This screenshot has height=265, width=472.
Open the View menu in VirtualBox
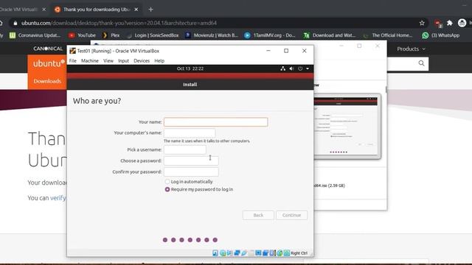pos(108,60)
